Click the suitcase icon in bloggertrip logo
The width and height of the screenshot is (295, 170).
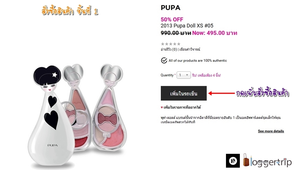coord(246,160)
